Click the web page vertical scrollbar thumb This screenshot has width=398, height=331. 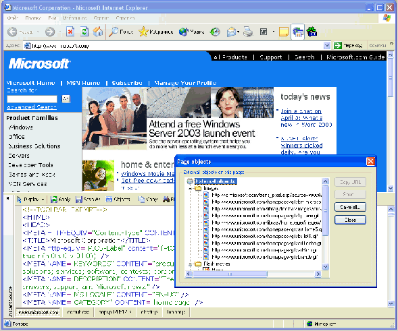(x=391, y=78)
